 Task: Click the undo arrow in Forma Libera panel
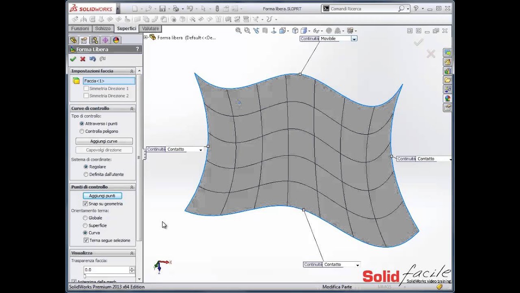point(93,59)
